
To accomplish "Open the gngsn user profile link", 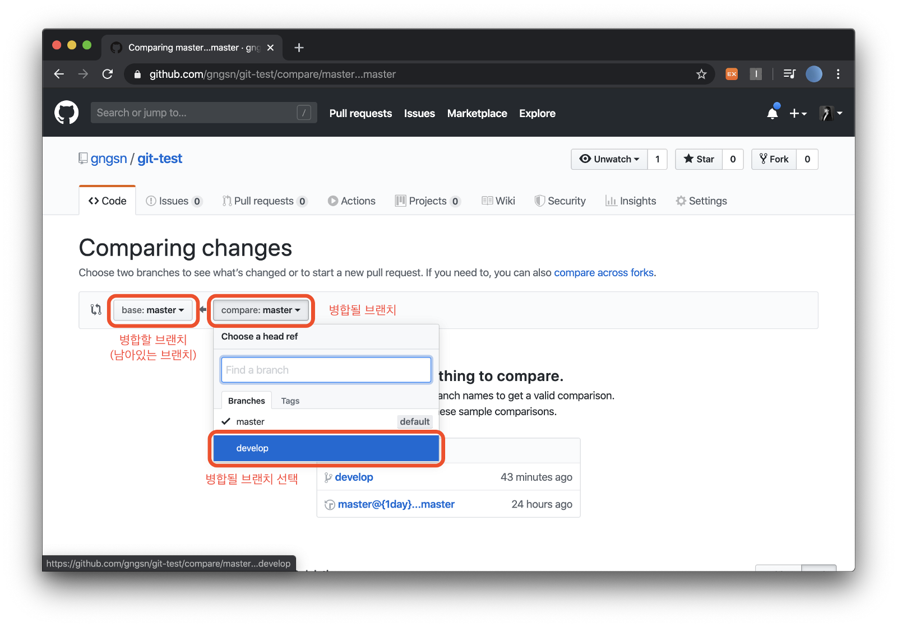I will tap(109, 159).
